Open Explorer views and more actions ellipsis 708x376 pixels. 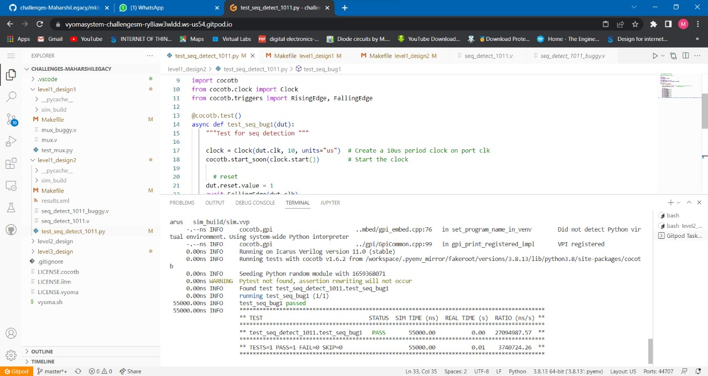click(x=150, y=56)
